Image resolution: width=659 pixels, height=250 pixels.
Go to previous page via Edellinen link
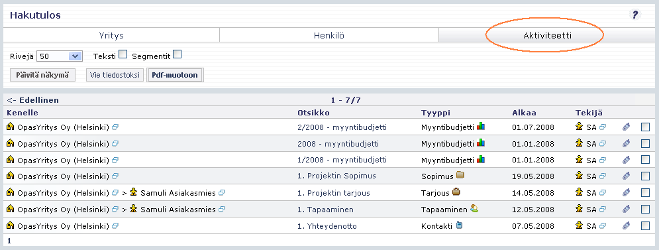32,100
